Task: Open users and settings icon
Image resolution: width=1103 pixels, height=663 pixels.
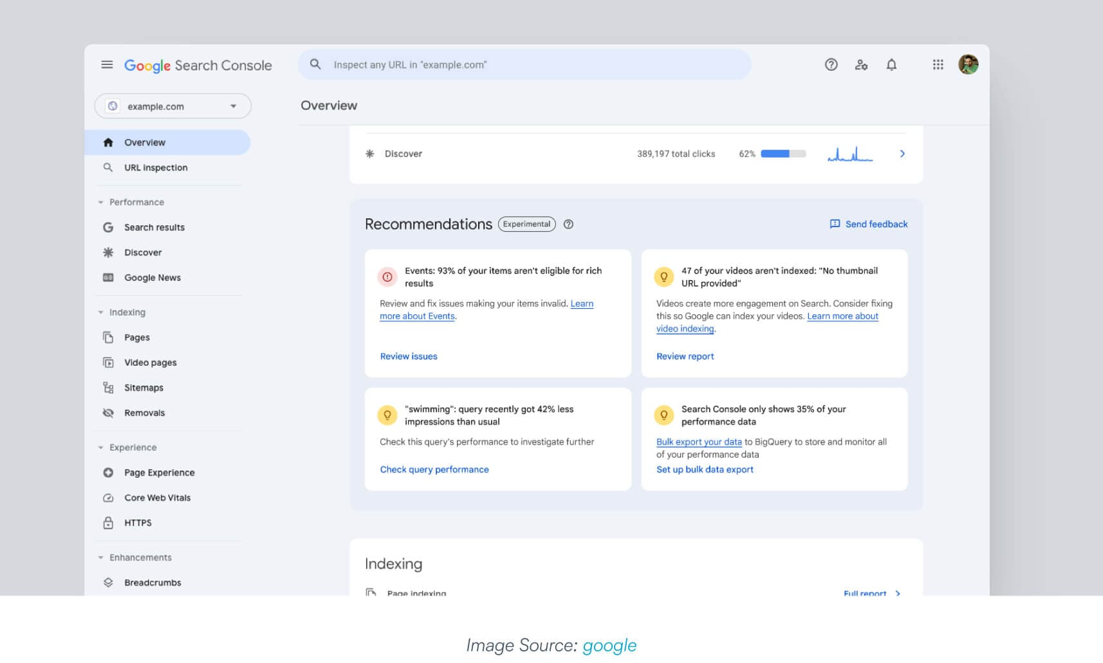Action: (x=861, y=64)
